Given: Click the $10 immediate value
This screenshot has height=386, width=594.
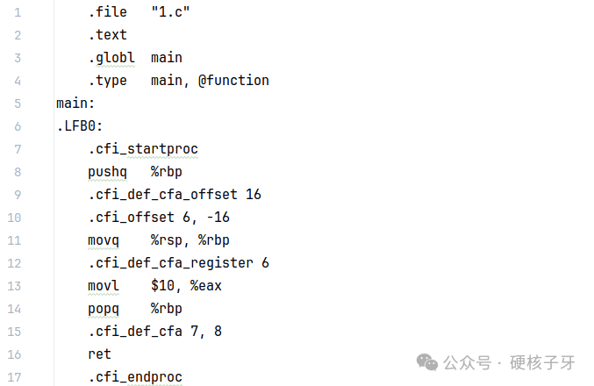Looking at the screenshot, I should point(162,286).
